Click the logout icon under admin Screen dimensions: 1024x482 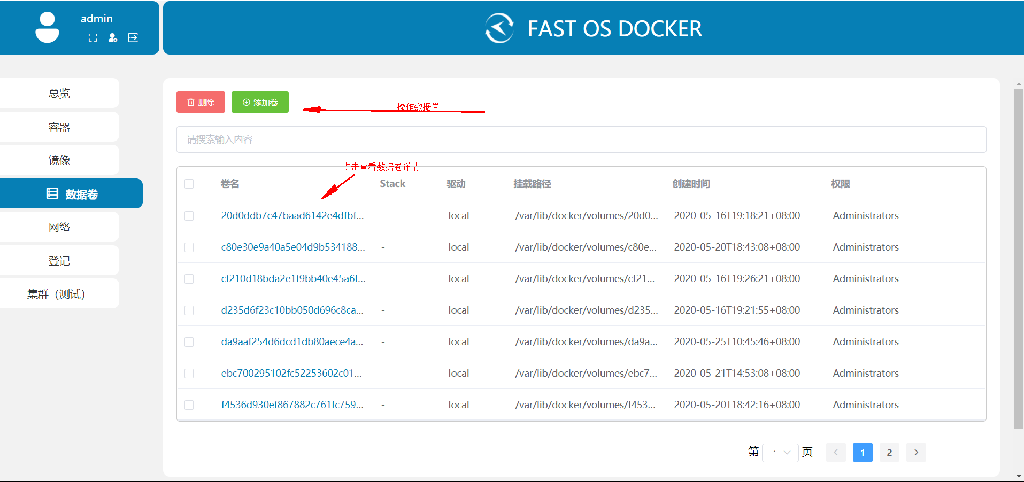[x=133, y=37]
